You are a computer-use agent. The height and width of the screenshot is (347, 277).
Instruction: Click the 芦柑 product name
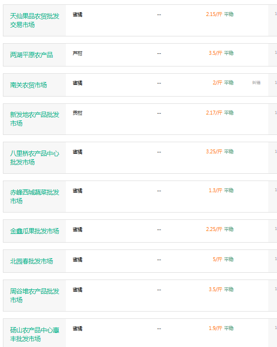pyautogui.click(x=78, y=53)
